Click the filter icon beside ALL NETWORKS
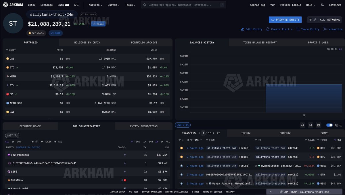 click(310, 20)
